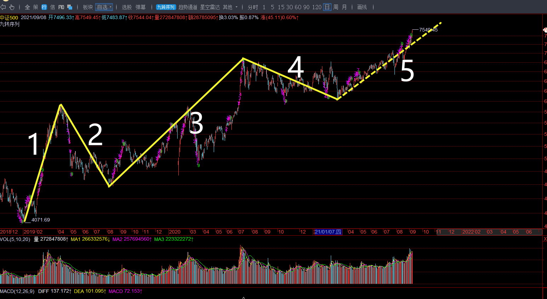547x299 pixels.
Task: Open the 板块 sector menu
Action: tap(88, 7)
